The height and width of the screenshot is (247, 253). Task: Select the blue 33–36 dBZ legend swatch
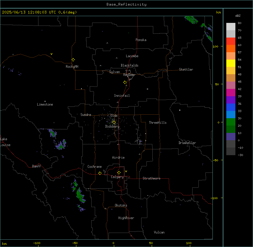(x=231, y=107)
